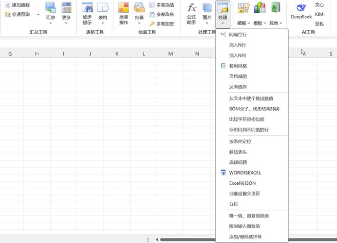The width and height of the screenshot is (337, 243).
Task: Click the 其他 green book icon
Action: [276, 8]
